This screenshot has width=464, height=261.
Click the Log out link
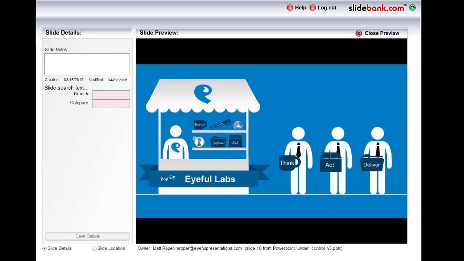(327, 8)
